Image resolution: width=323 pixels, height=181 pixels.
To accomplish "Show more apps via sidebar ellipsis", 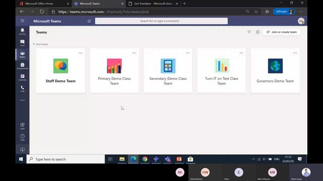I will coord(22,100).
